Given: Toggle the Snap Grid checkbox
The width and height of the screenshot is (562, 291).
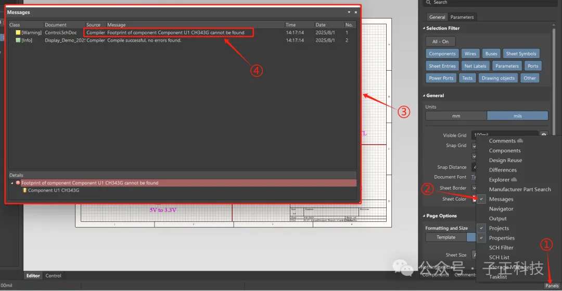Looking at the screenshot, I should pyautogui.click(x=474, y=146).
